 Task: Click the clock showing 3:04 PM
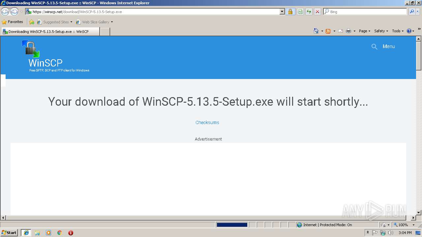(x=405, y=233)
